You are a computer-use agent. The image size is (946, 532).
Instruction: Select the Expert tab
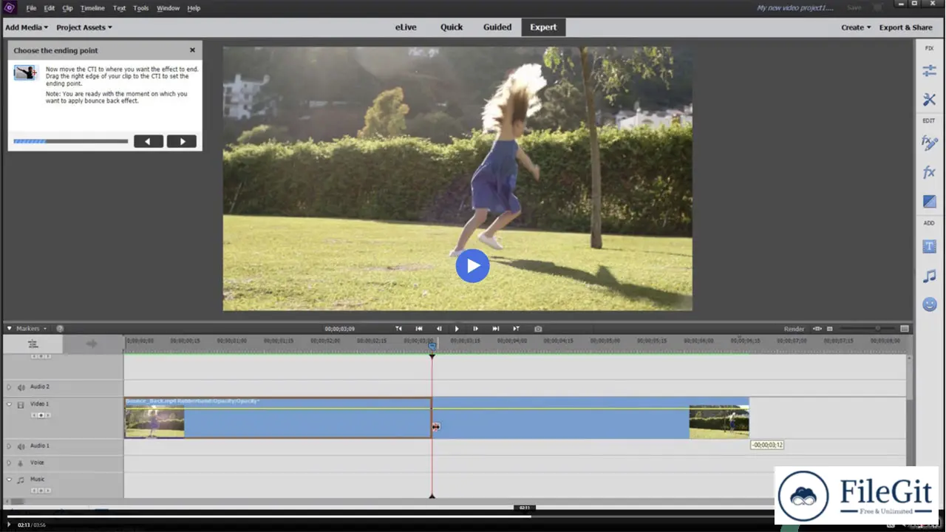(x=543, y=27)
